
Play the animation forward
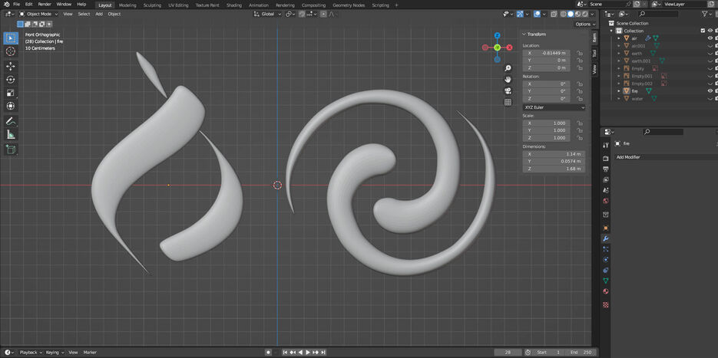click(308, 353)
